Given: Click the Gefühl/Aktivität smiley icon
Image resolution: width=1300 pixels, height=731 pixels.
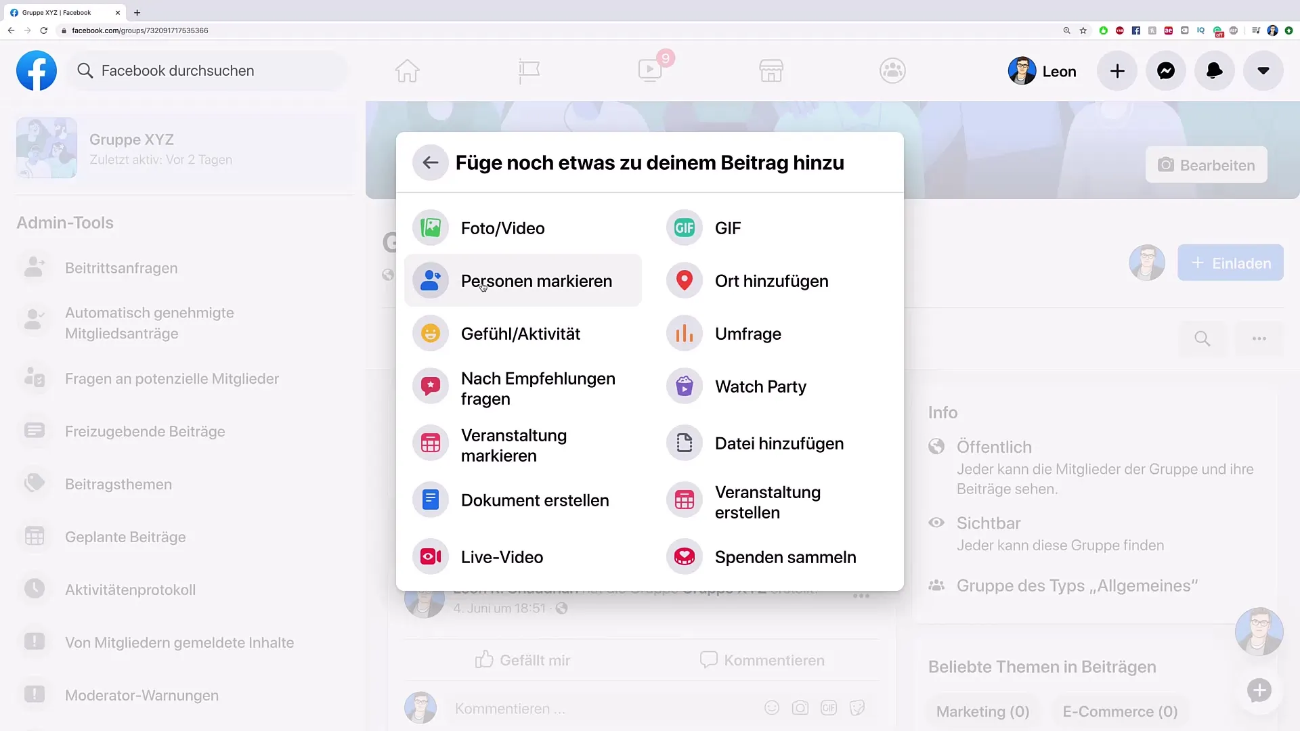Looking at the screenshot, I should pyautogui.click(x=431, y=333).
